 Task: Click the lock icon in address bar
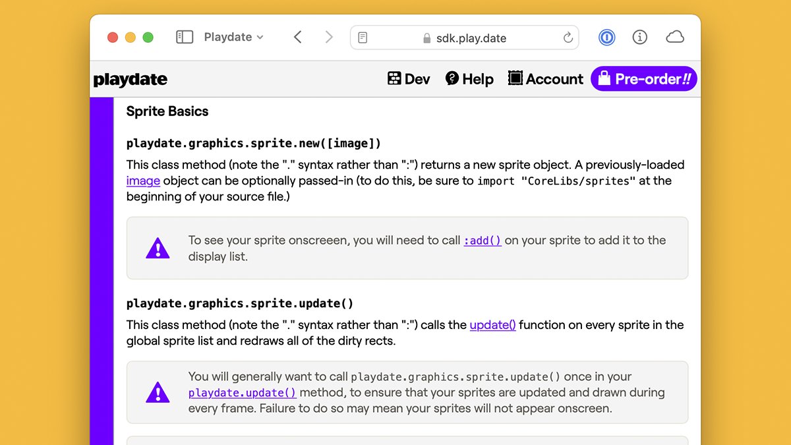point(427,38)
